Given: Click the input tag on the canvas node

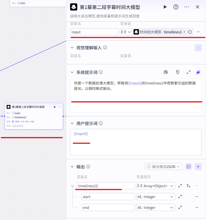Looking at the screenshot, I should click(16, 113).
